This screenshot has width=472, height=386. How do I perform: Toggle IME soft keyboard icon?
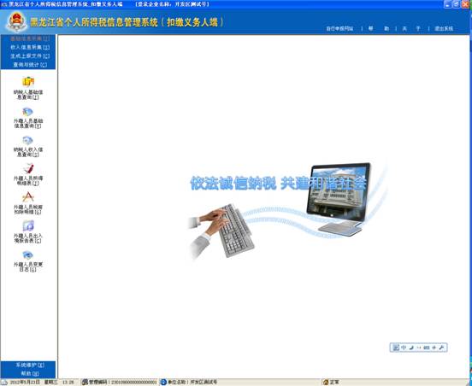426,348
